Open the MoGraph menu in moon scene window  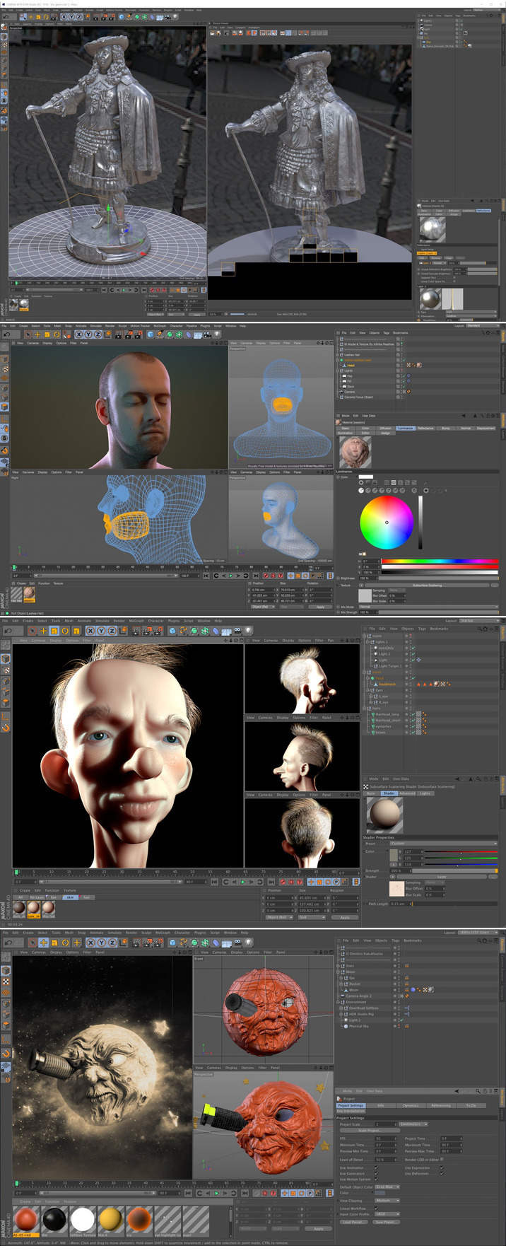click(x=163, y=933)
